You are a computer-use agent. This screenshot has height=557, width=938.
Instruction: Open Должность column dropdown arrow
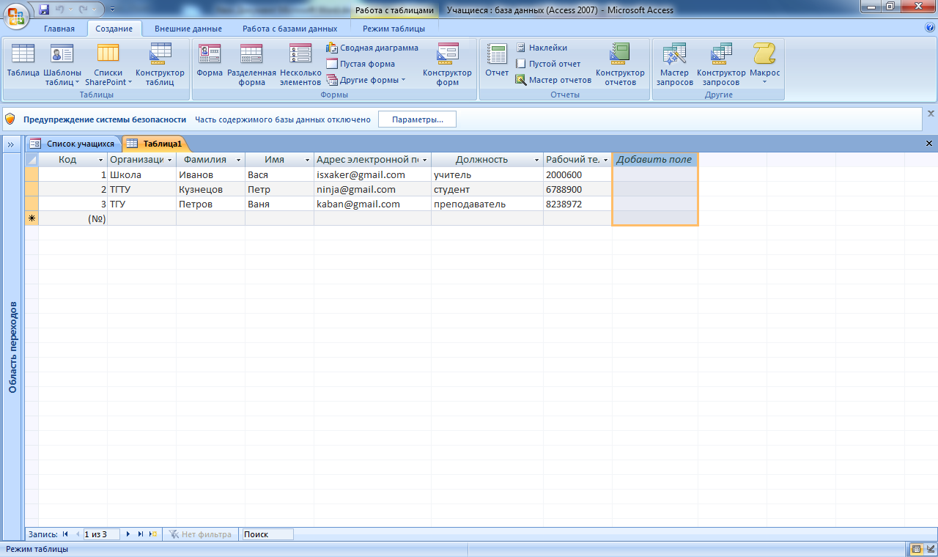tap(537, 160)
